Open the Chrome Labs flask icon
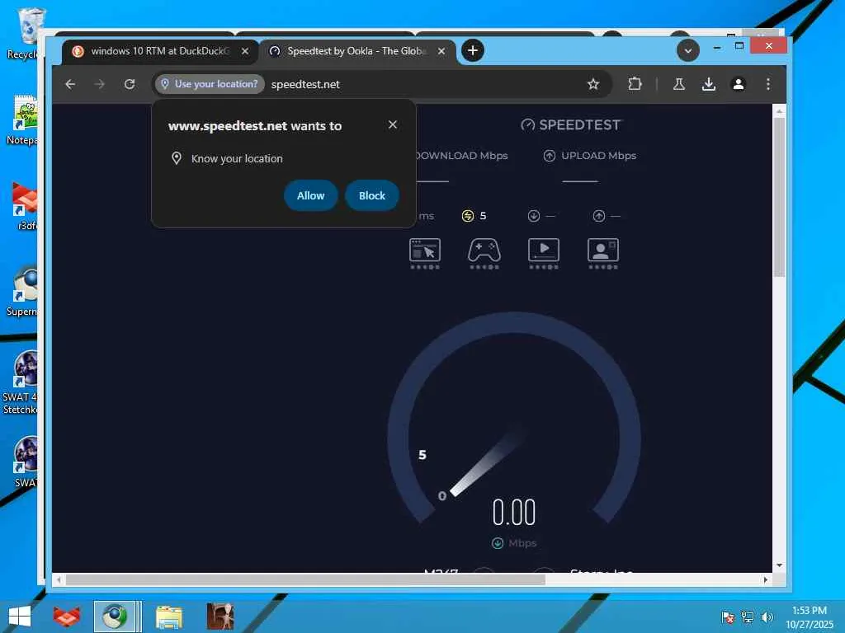The image size is (845, 633). tap(678, 84)
